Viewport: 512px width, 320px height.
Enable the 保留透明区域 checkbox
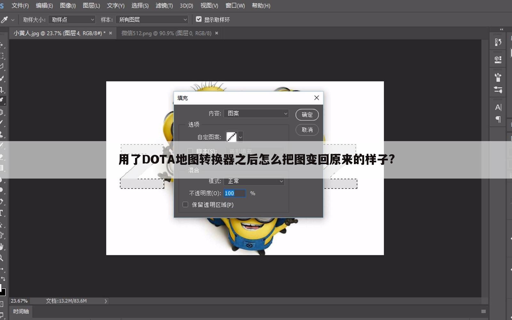185,204
